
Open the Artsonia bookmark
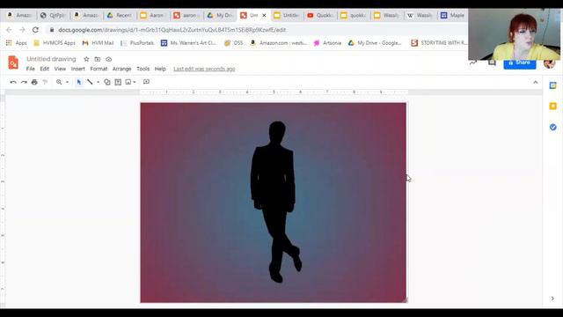[327, 43]
